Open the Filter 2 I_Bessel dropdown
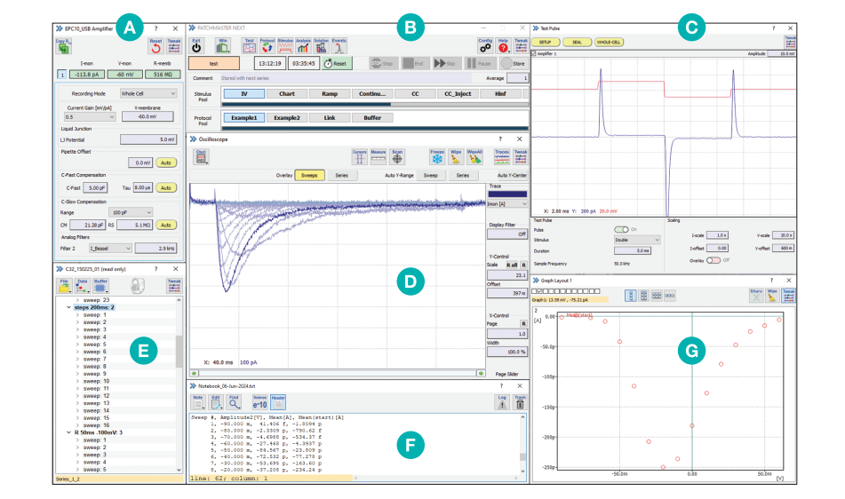Viewport: 845px width, 499px height. tap(110, 248)
